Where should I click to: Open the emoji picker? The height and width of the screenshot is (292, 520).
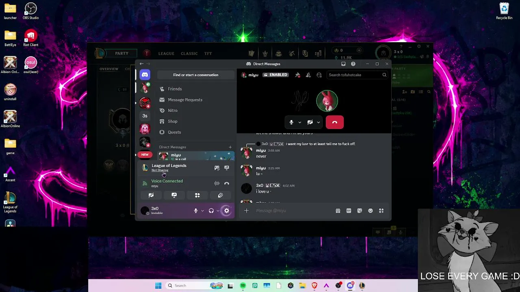coord(370,211)
